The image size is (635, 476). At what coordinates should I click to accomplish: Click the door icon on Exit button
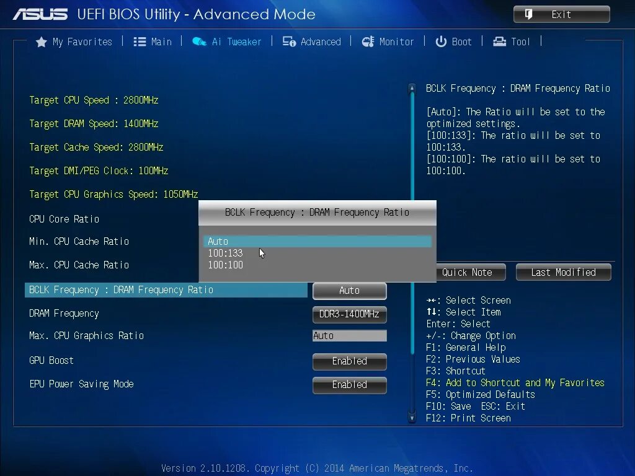point(528,14)
